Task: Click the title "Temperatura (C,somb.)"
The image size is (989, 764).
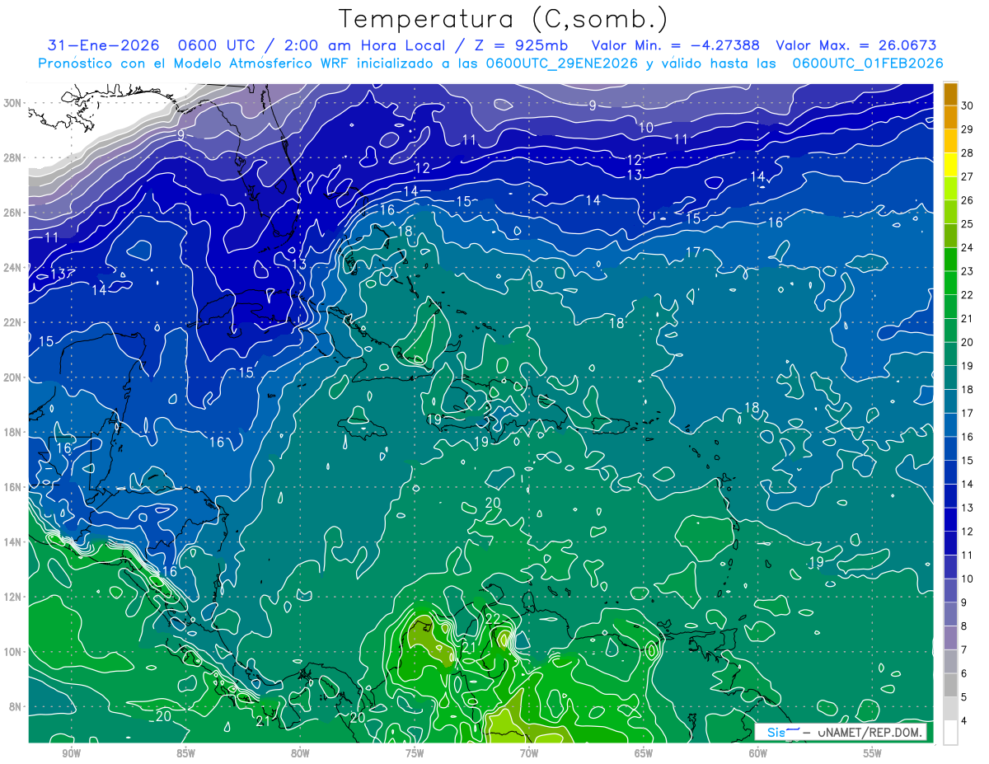Action: (504, 19)
